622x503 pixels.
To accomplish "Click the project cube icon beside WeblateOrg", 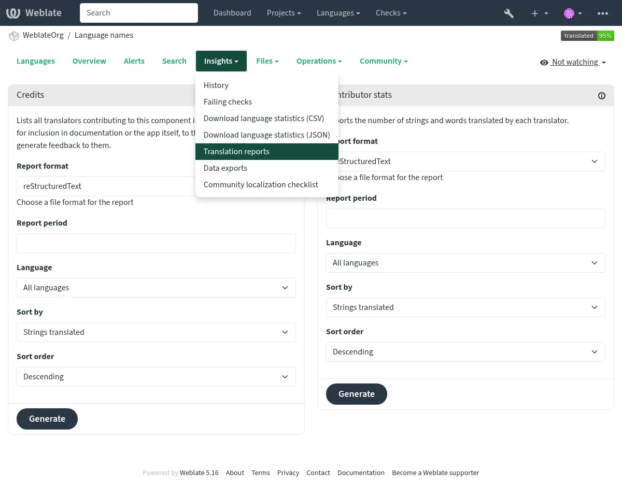I will (14, 36).
